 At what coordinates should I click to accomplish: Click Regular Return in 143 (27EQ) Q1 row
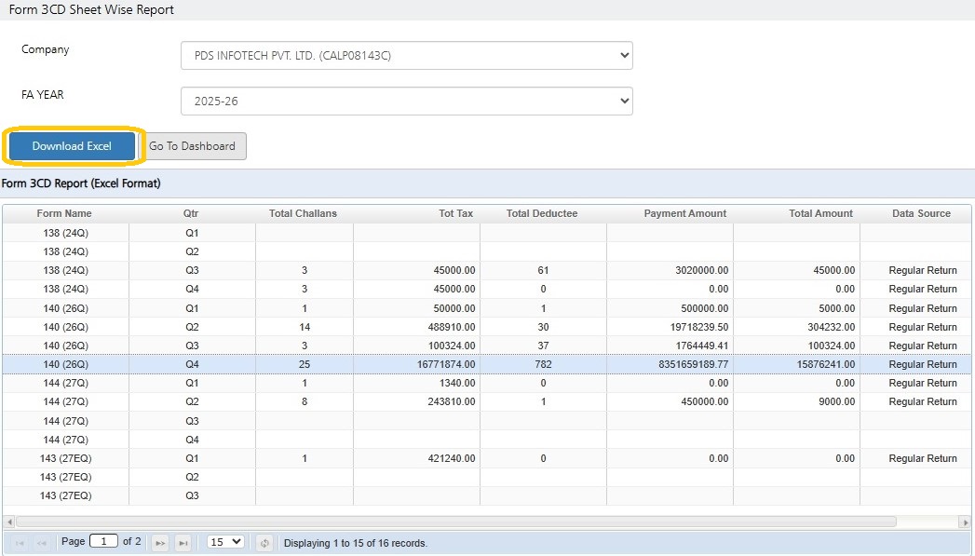923,458
